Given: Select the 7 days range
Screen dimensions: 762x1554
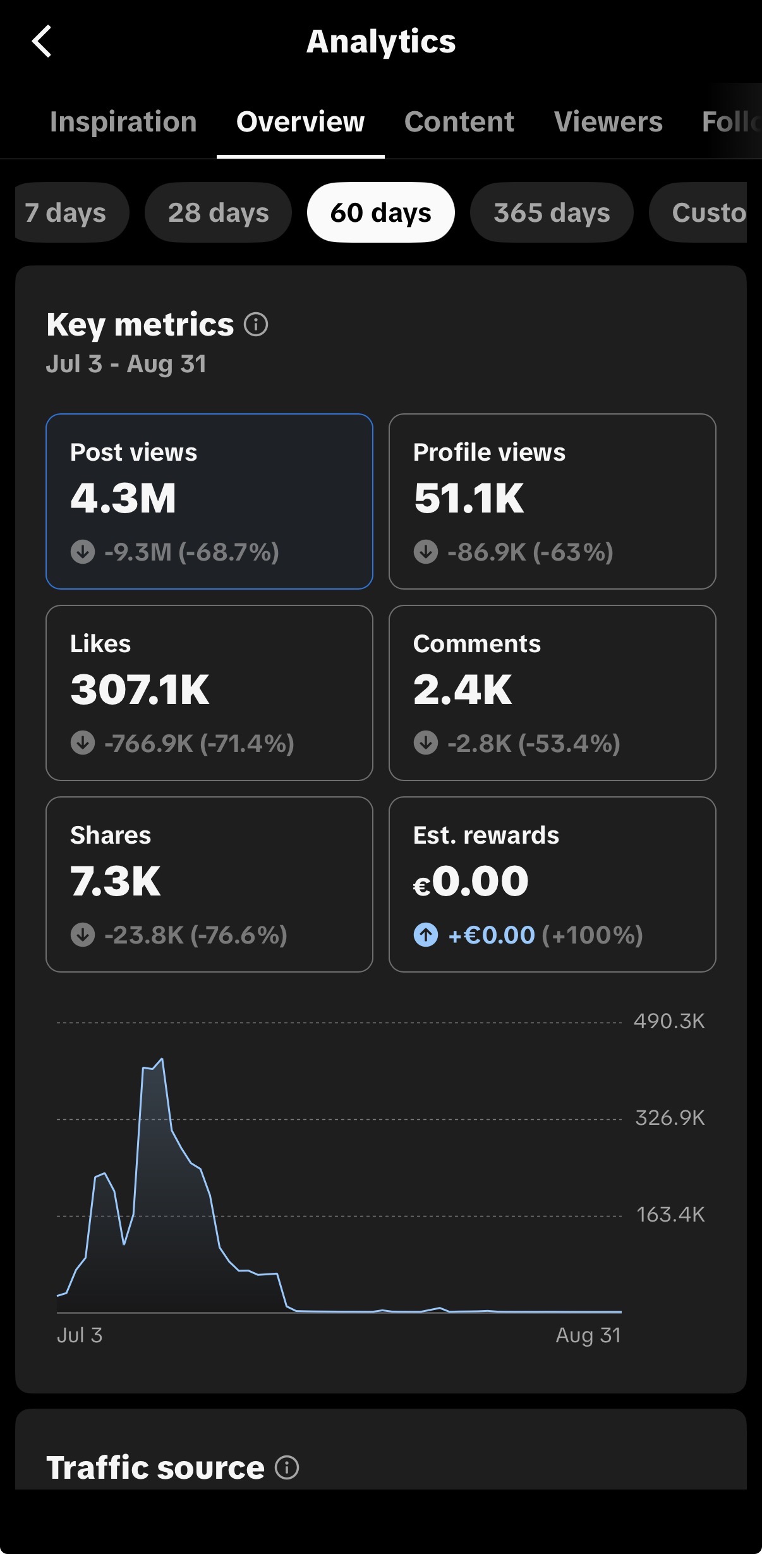Looking at the screenshot, I should click(x=71, y=213).
